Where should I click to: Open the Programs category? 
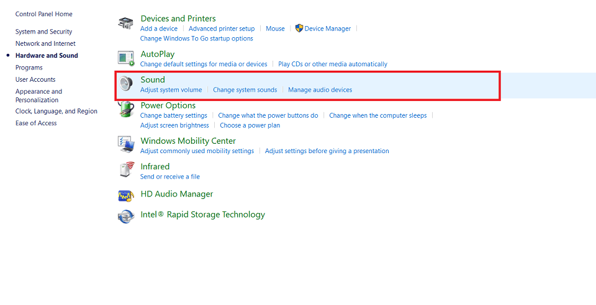(29, 68)
